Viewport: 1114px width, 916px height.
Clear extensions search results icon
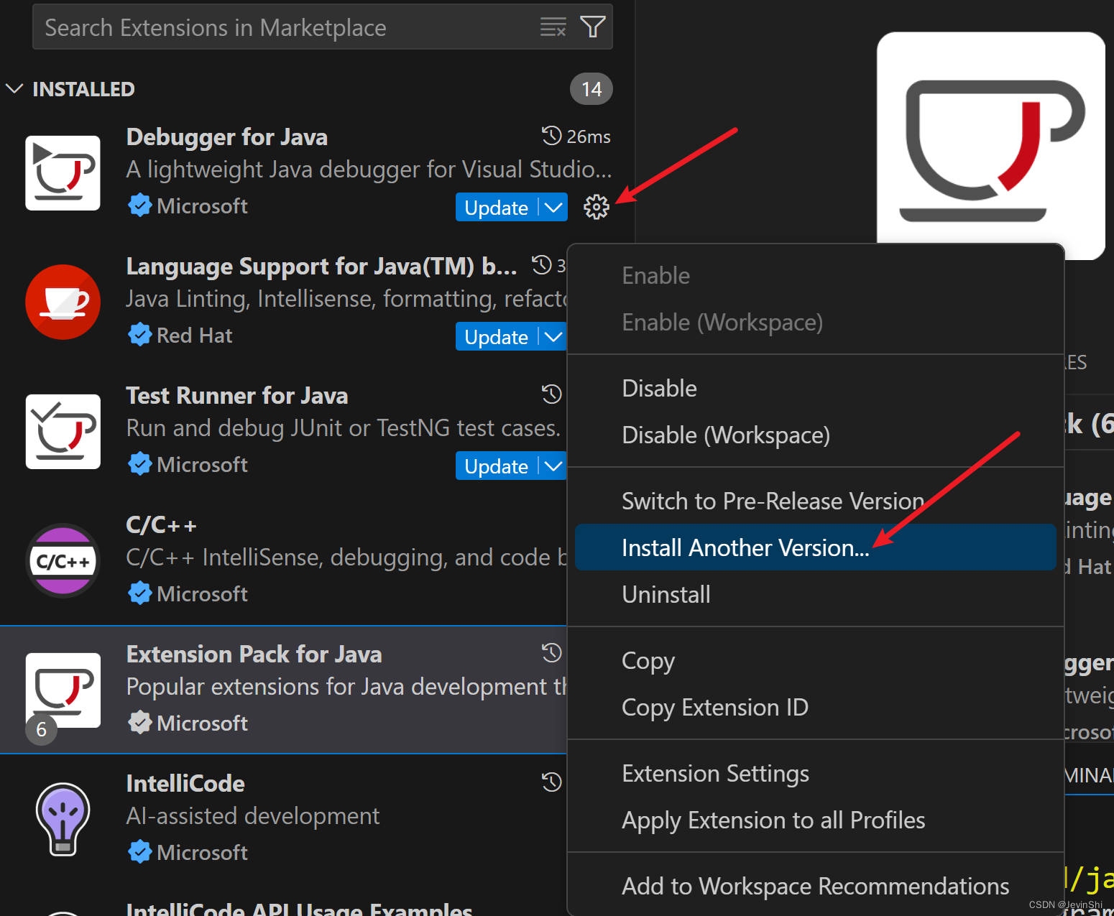tap(553, 27)
